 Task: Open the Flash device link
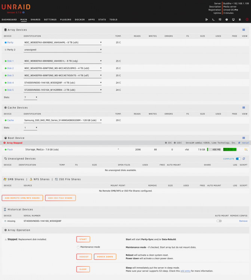(x=10, y=150)
